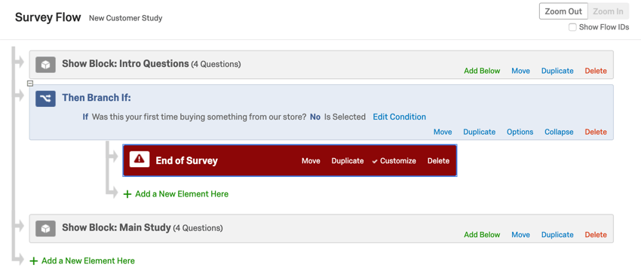Click the End of Survey warning triangle icon
Screen dimensions: 641x271
pos(140,159)
